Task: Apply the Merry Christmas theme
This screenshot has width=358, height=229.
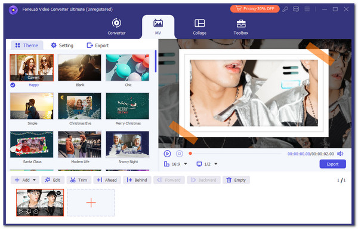Action: tap(128, 106)
